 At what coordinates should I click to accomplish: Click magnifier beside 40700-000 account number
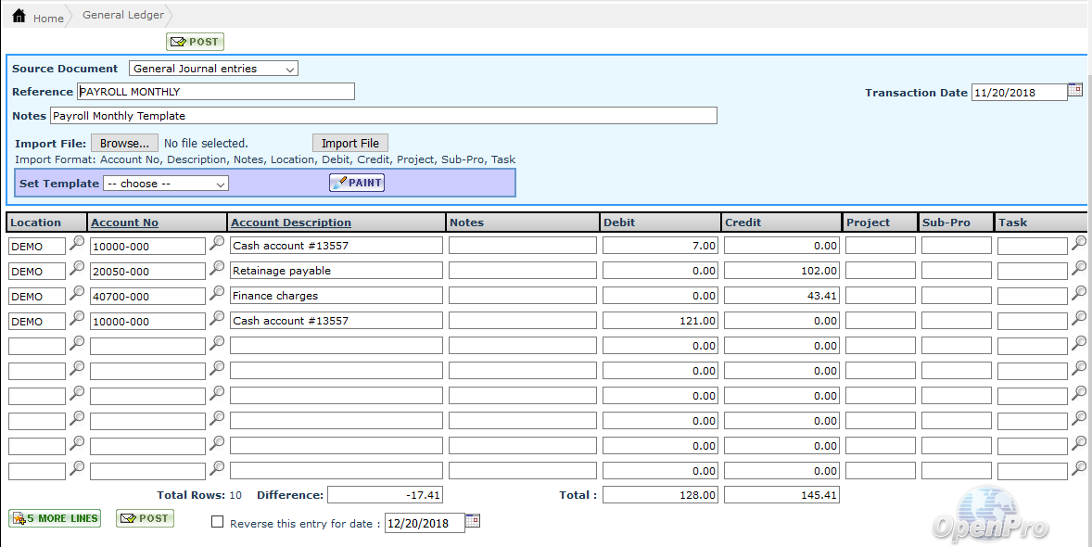(x=217, y=294)
